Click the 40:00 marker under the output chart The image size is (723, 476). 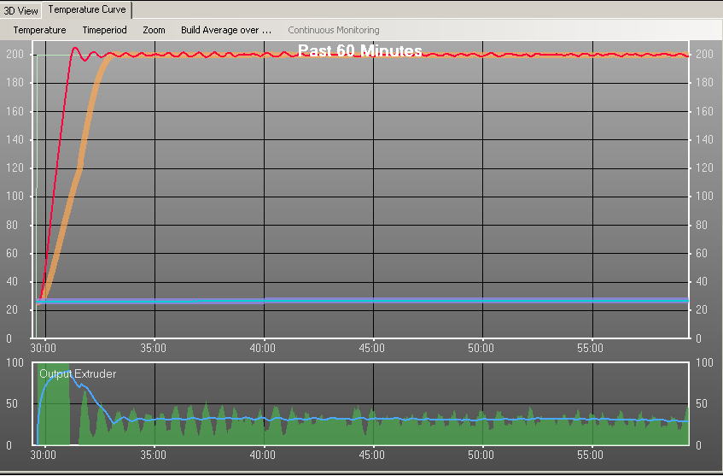pyautogui.click(x=263, y=457)
